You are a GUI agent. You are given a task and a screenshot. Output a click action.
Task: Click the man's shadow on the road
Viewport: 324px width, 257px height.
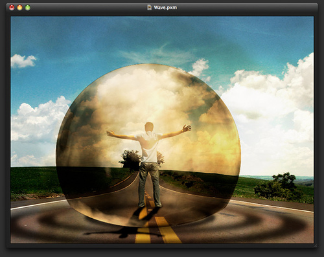[123, 231]
